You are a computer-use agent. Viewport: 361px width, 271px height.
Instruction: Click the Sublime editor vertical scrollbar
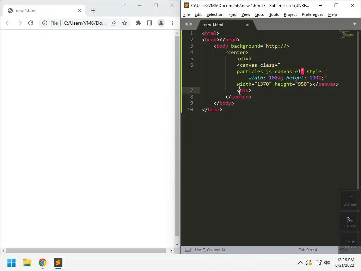(358, 110)
